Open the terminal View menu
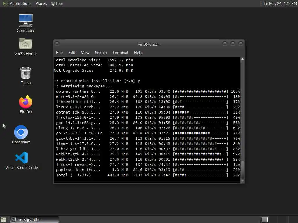298x223 pixels. coord(85,53)
